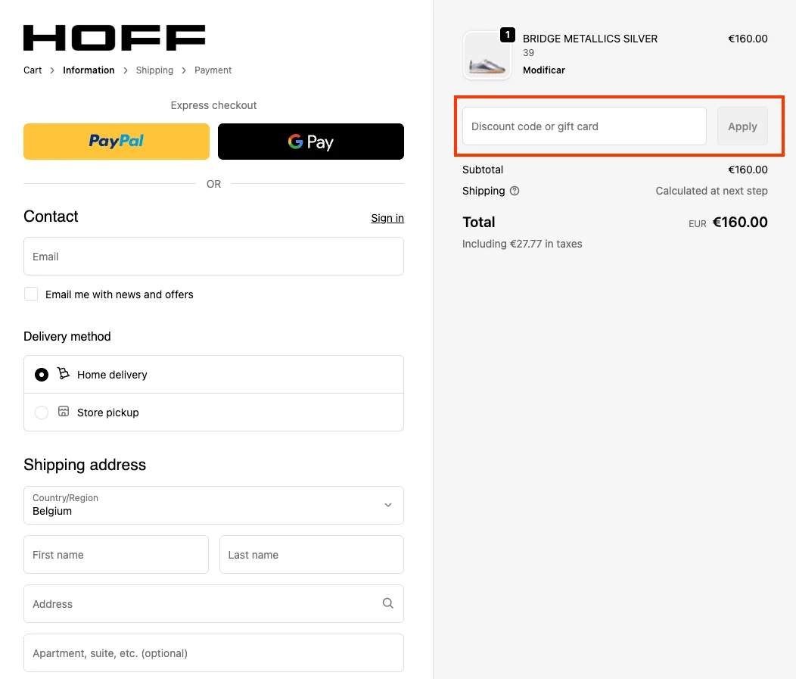
Task: Choose the Store pickup radio option
Action: click(x=42, y=413)
